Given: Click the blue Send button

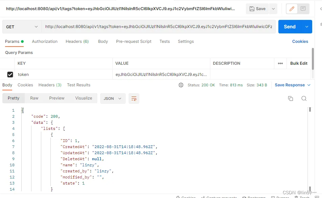Looking at the screenshot, I should (290, 27).
